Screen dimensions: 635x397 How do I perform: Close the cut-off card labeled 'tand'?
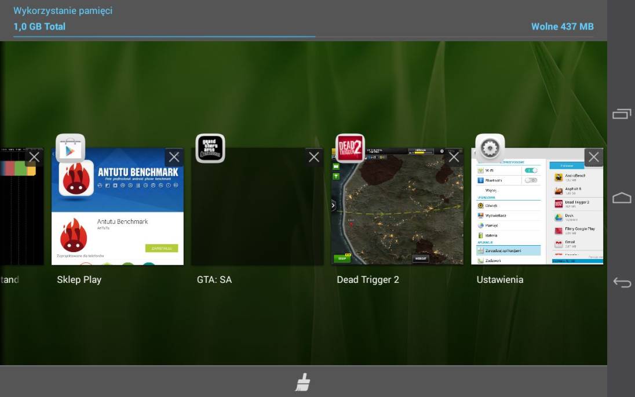click(34, 157)
